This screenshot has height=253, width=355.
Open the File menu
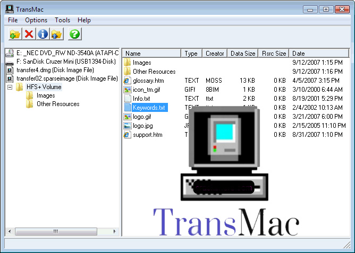point(13,20)
